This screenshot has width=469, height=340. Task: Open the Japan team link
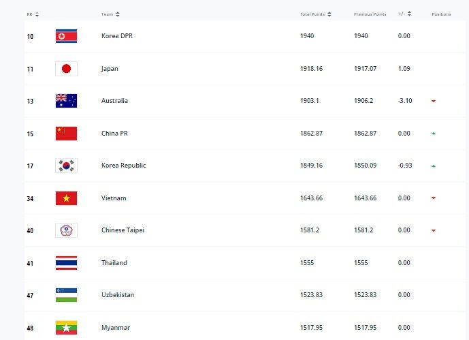[110, 68]
